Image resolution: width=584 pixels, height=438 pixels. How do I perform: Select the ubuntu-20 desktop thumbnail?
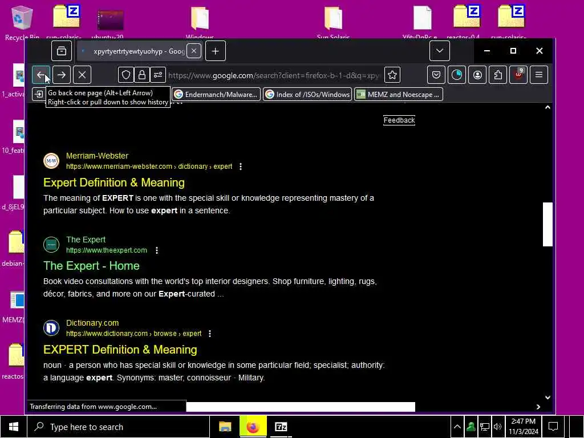coord(110,23)
